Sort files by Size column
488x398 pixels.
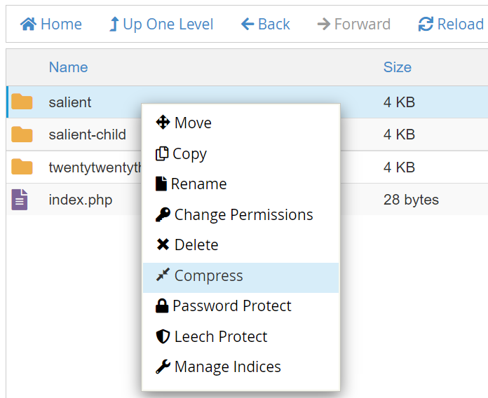point(398,67)
